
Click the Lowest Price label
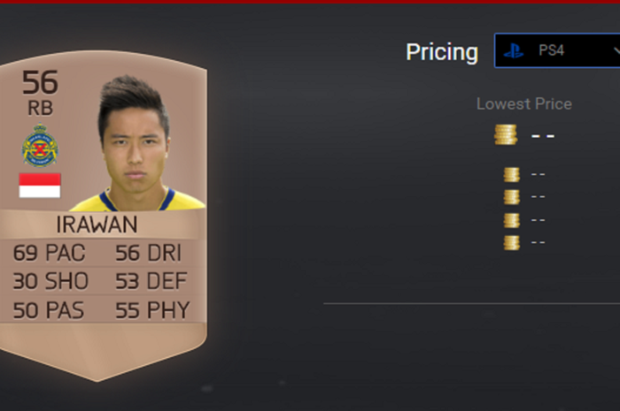click(524, 103)
